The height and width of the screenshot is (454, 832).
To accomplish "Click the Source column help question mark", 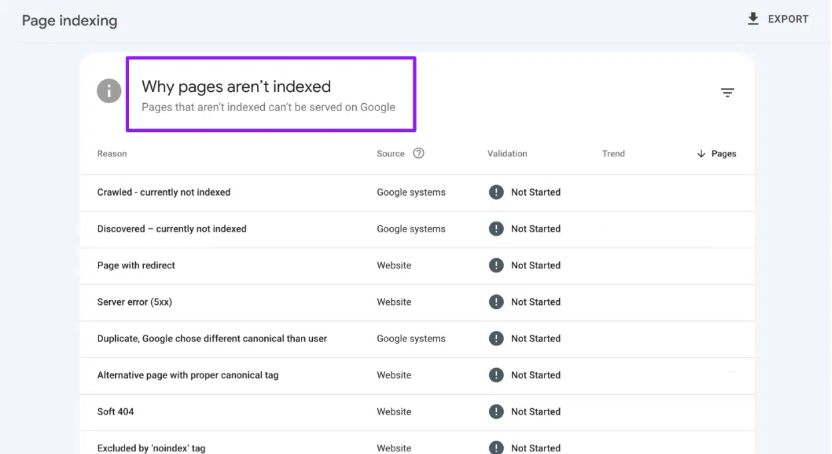I will pyautogui.click(x=419, y=153).
